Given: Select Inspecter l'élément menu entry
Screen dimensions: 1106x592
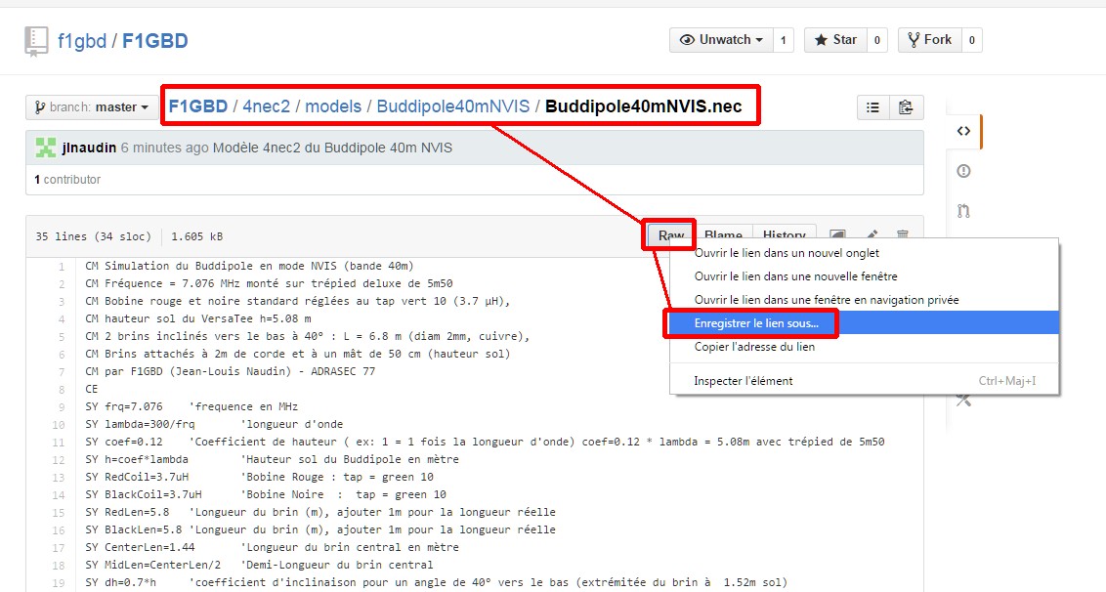Looking at the screenshot, I should [864, 381].
